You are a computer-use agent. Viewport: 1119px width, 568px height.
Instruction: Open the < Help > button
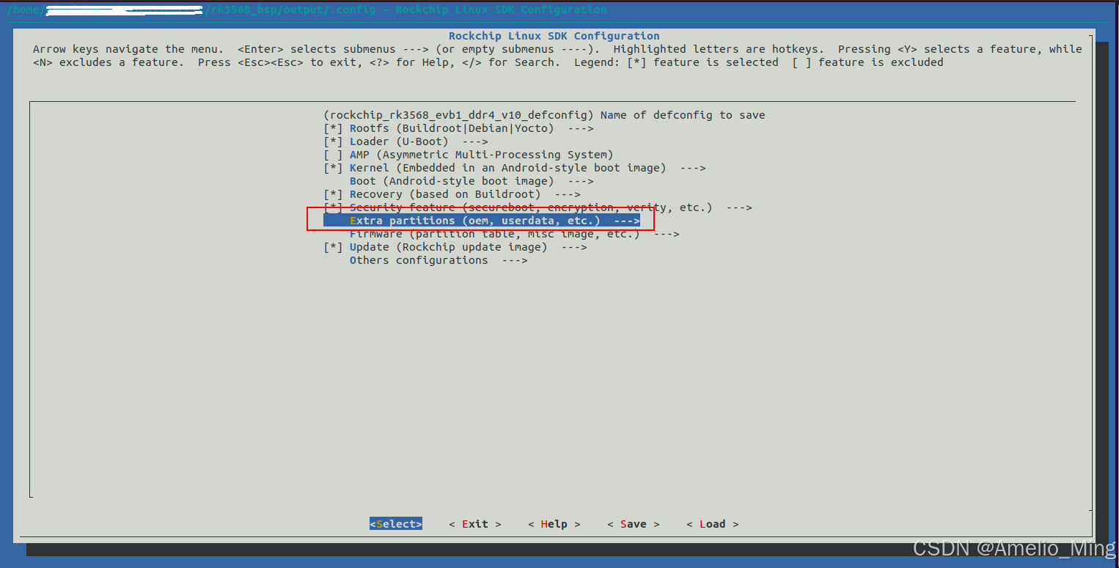pyautogui.click(x=554, y=524)
